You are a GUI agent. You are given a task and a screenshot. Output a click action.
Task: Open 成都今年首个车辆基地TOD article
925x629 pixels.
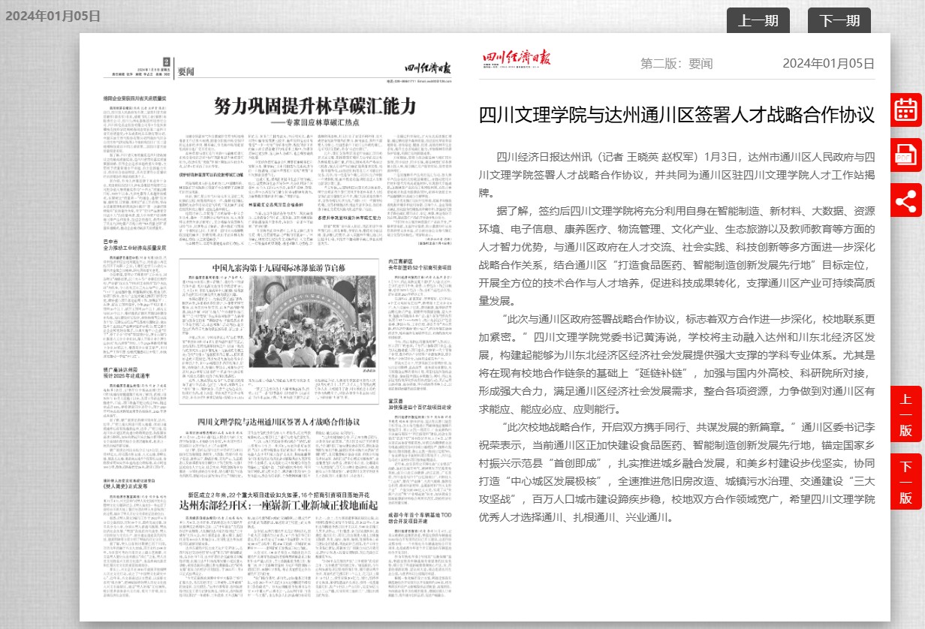coord(420,519)
